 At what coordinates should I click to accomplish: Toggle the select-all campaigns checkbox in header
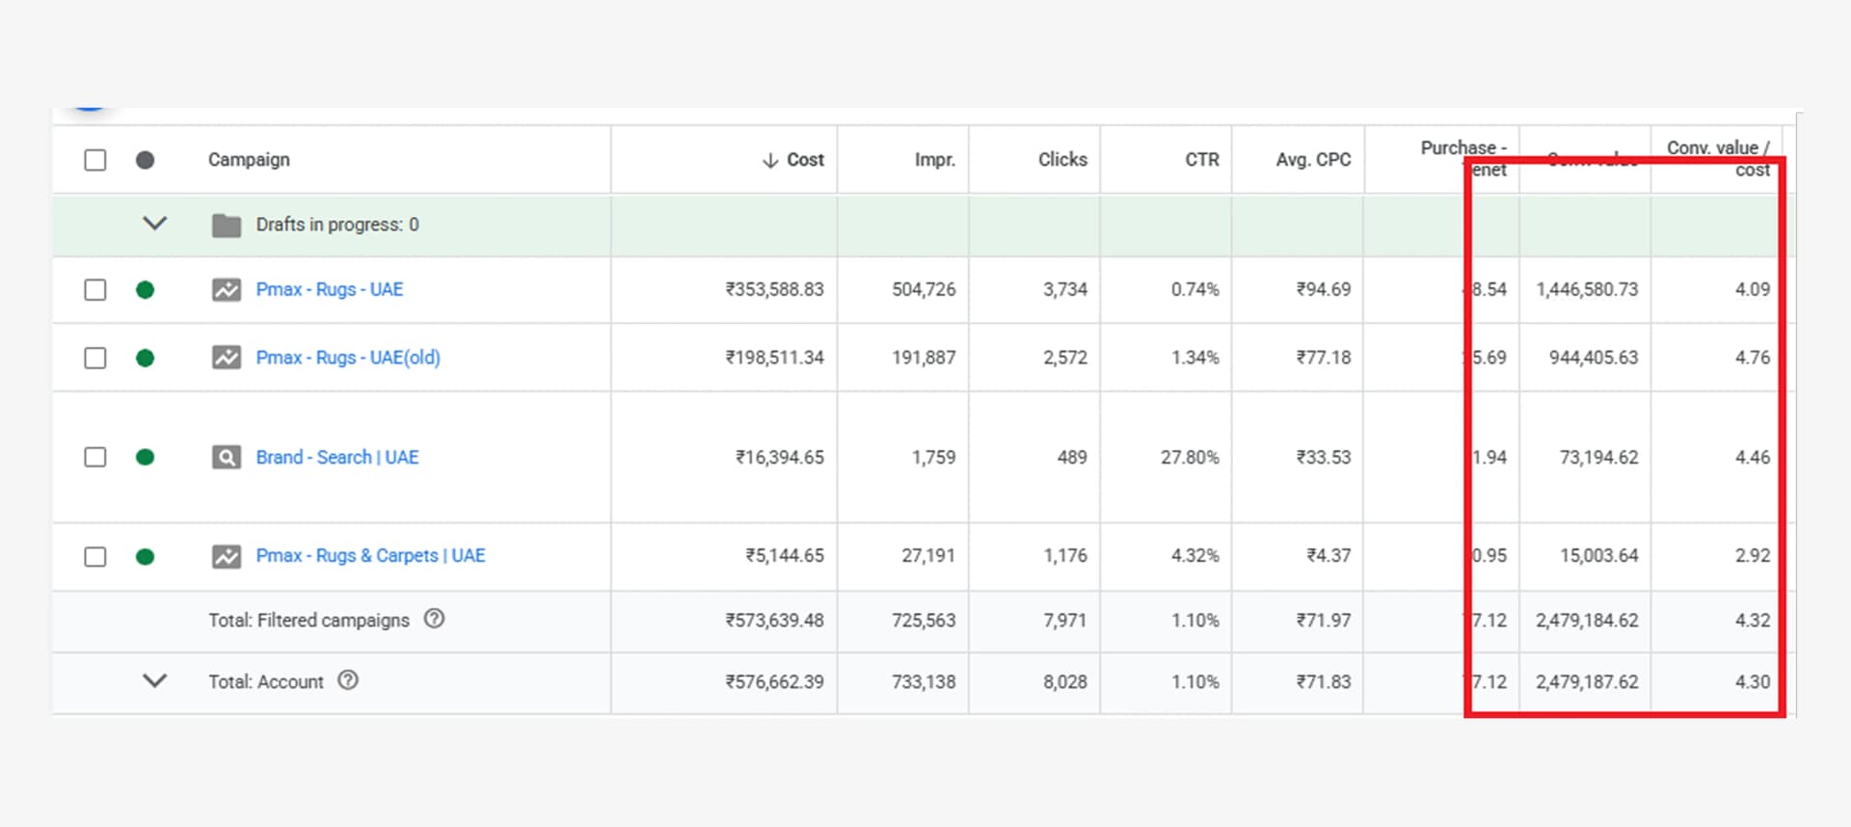[95, 160]
